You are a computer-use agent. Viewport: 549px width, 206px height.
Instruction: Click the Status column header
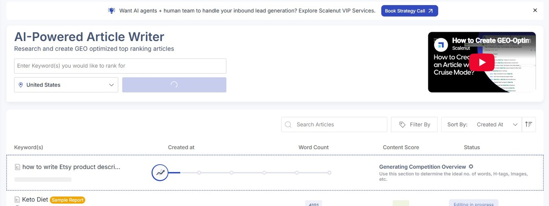(x=472, y=147)
